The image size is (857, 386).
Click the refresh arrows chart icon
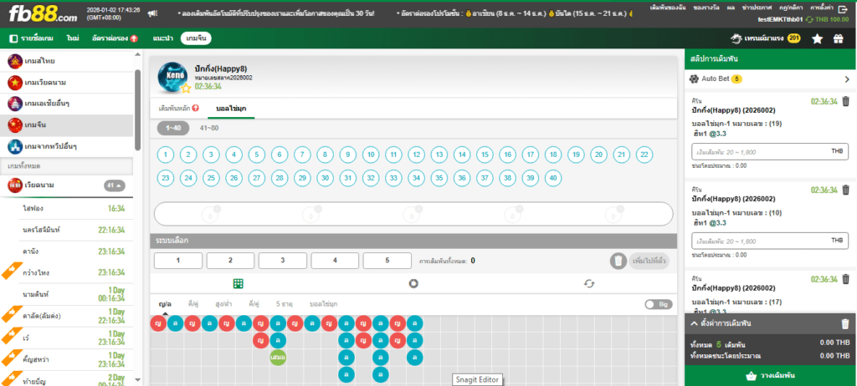tap(588, 283)
